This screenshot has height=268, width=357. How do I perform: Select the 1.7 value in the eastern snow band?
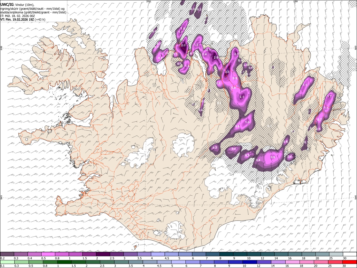(x=329, y=97)
